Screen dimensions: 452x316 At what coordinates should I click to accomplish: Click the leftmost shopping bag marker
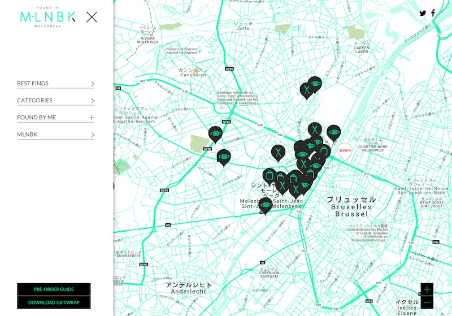270,175
